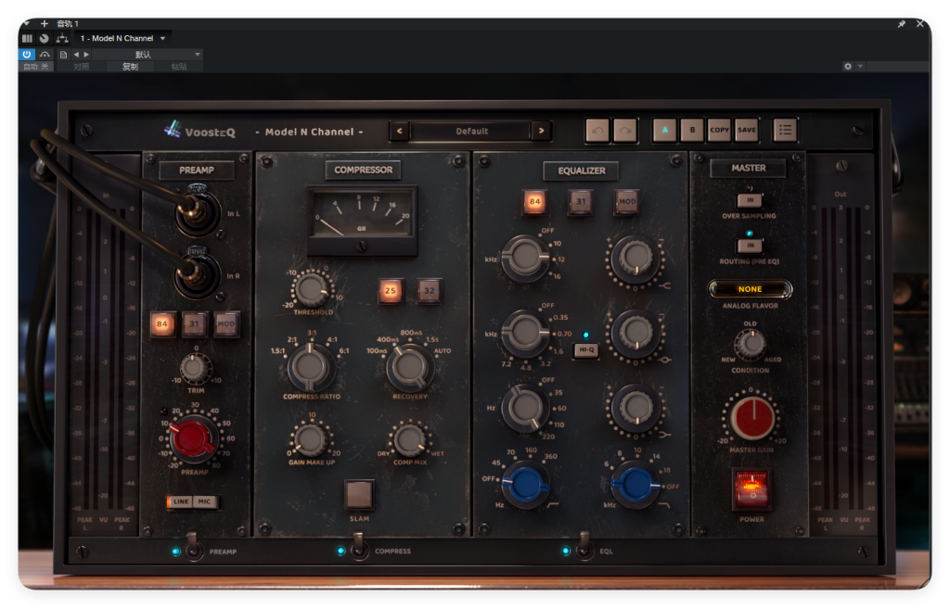Click the 复制 copy button

(x=130, y=67)
